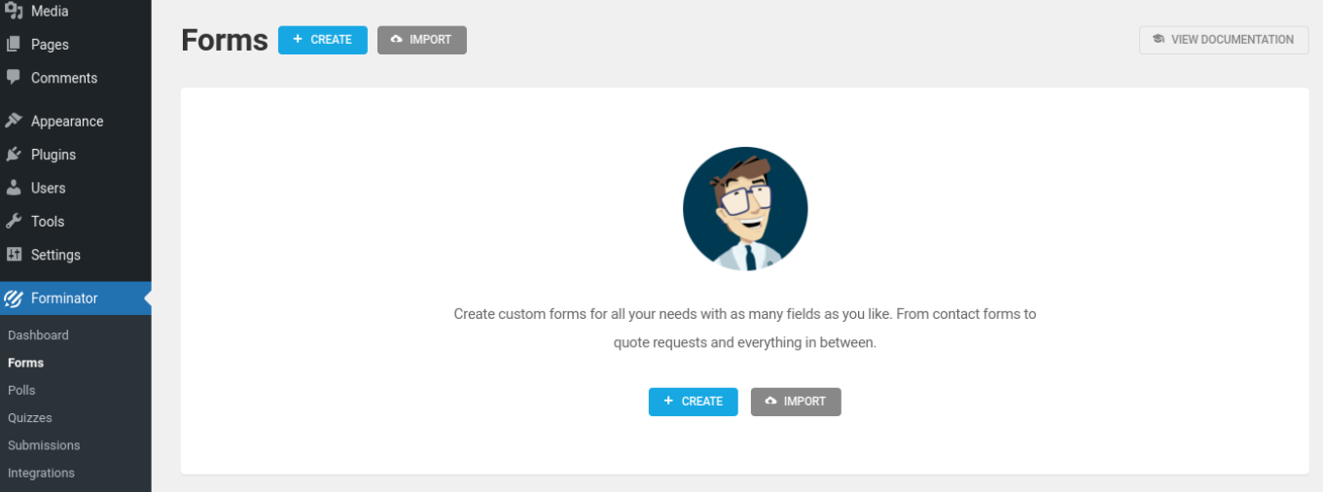Image resolution: width=1323 pixels, height=492 pixels.
Task: Go to the Polls submenu
Action: tap(21, 390)
